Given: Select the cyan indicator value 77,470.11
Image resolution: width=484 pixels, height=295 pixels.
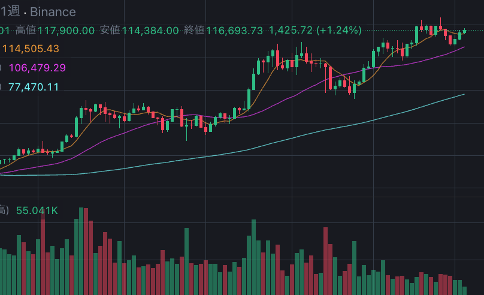Looking at the screenshot, I should click(x=34, y=87).
